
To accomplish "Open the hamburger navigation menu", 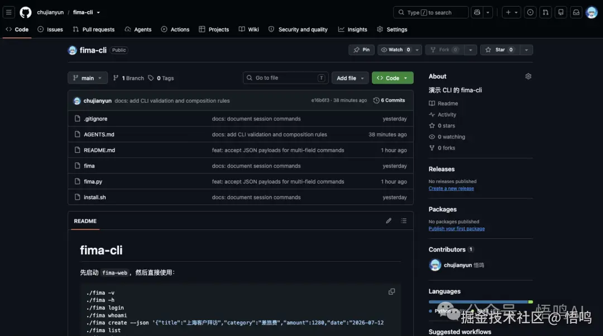I will [9, 12].
